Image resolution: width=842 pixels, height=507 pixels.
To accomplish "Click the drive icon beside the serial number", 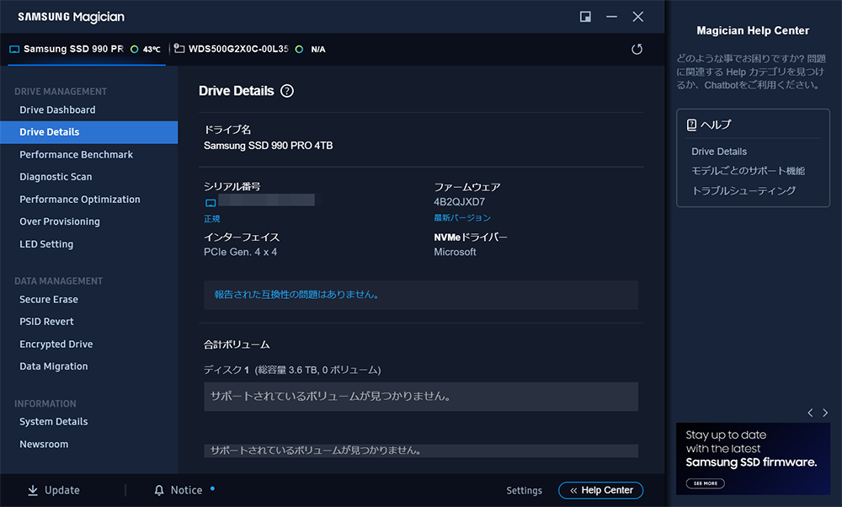I will 210,202.
